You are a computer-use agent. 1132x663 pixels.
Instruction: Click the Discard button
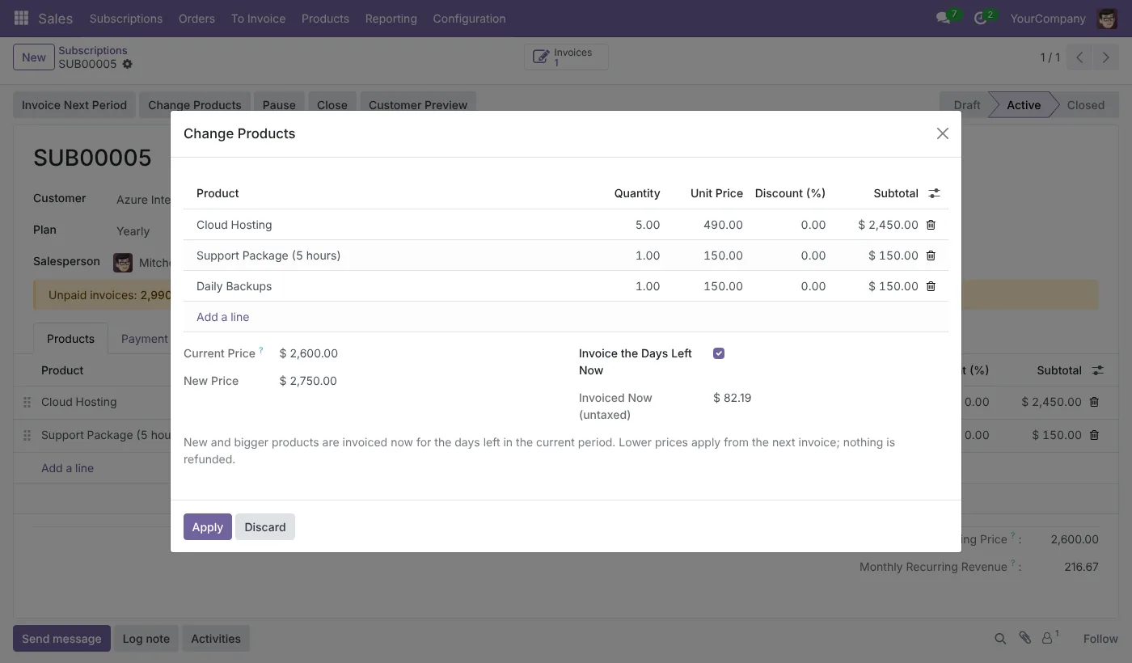pyautogui.click(x=265, y=526)
